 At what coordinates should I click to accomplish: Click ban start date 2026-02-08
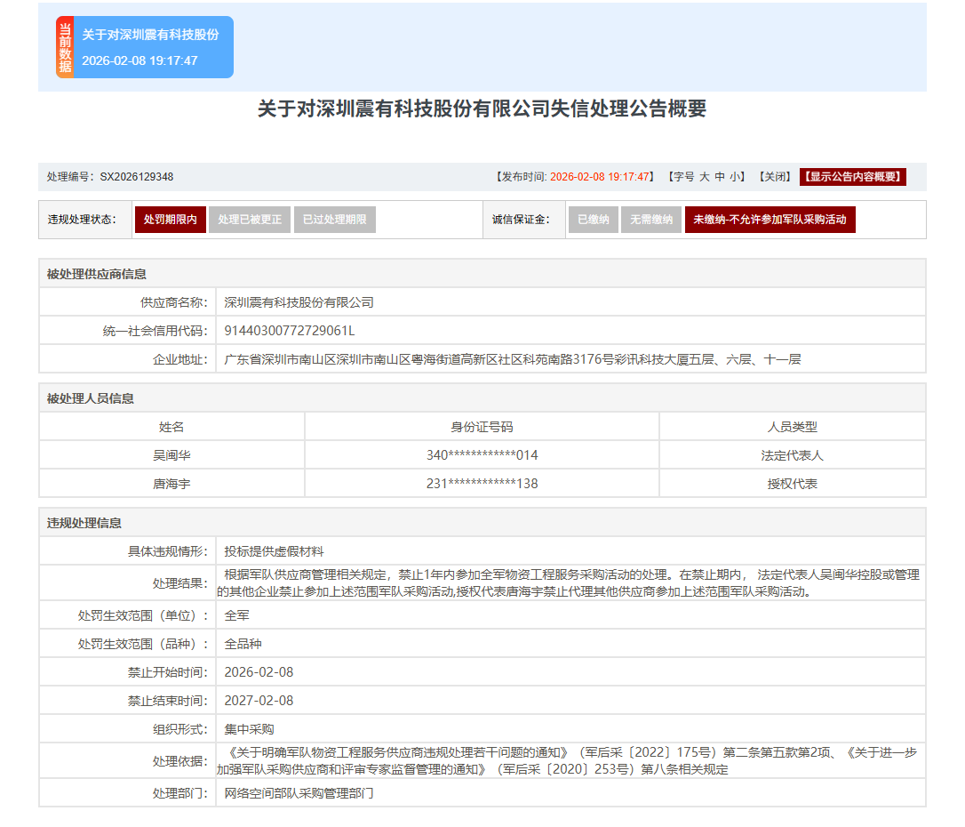259,671
